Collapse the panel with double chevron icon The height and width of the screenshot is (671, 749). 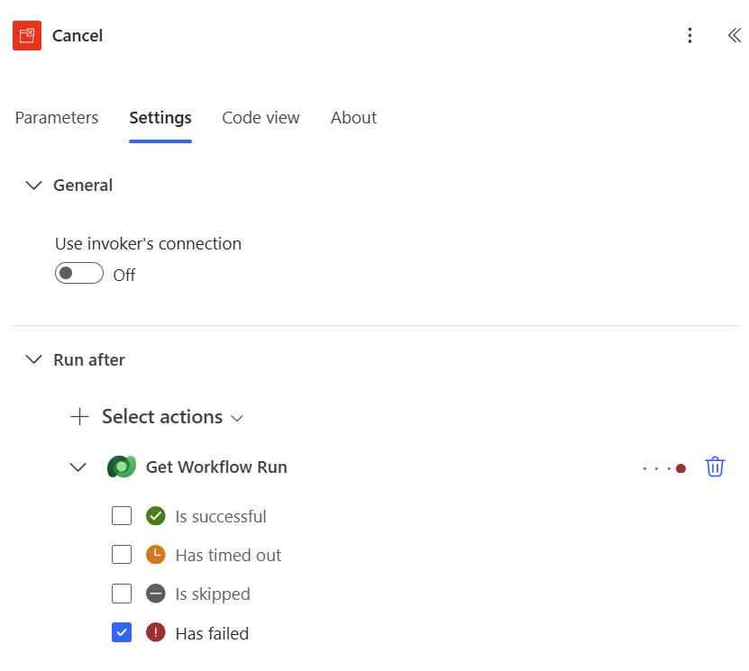point(734,35)
